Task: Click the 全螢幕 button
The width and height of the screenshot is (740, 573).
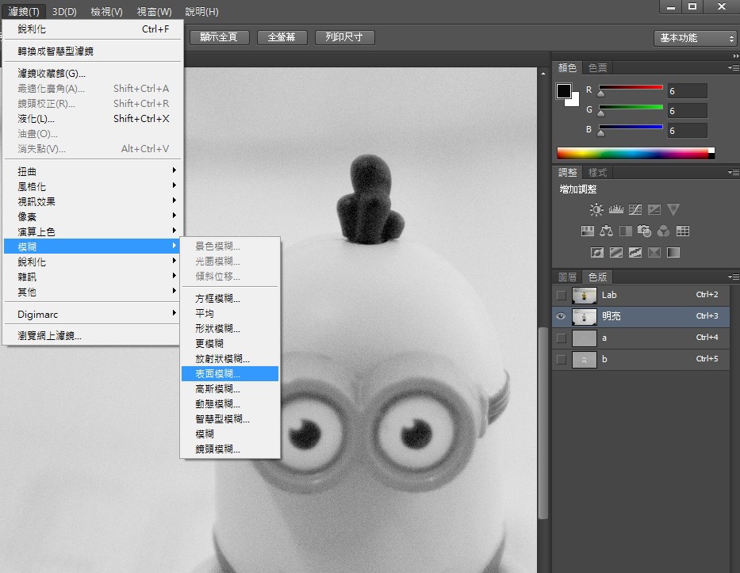Action: tap(282, 37)
